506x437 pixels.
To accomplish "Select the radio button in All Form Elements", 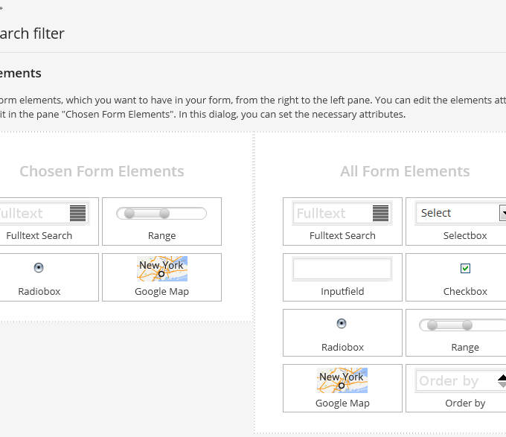I will tap(342, 324).
